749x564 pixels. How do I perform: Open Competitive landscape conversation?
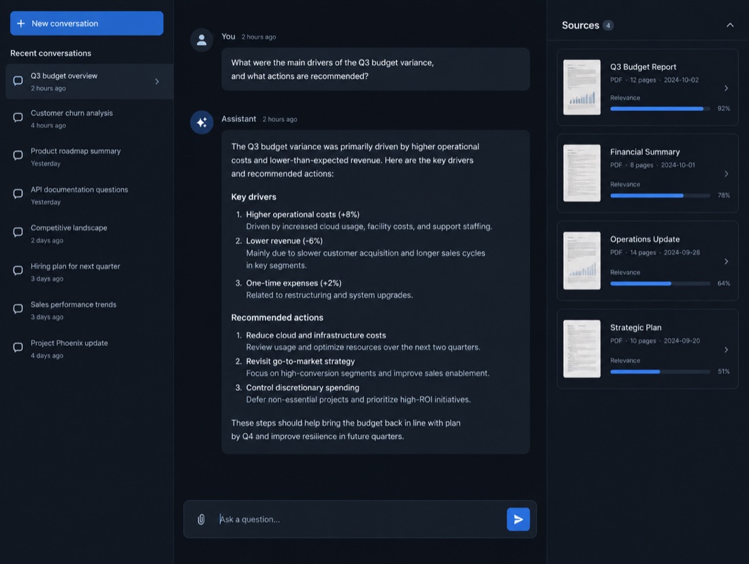click(89, 234)
